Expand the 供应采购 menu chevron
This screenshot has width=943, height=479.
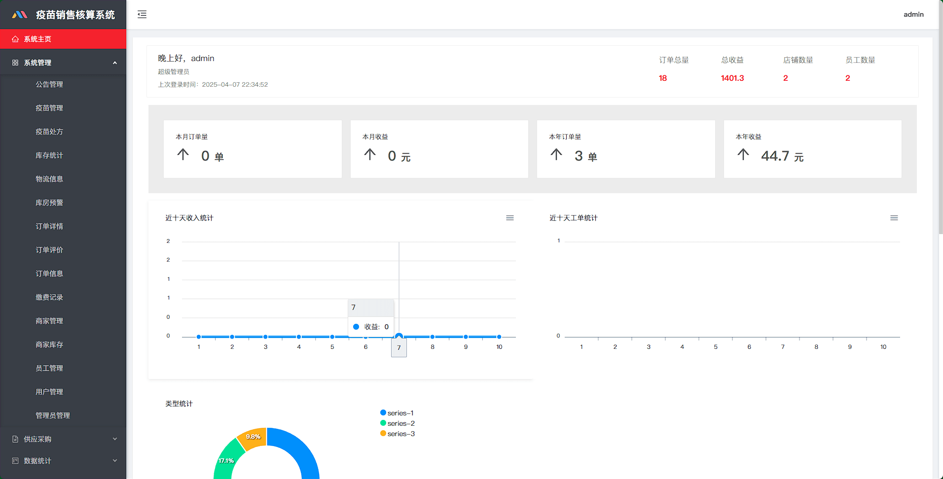coord(115,439)
